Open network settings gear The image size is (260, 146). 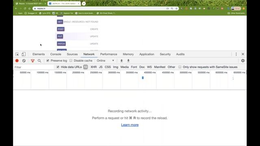[243, 60]
